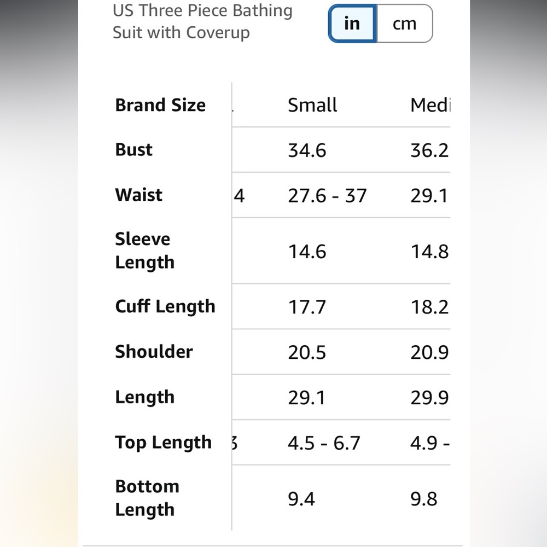Click the Sleeve Length row label
This screenshot has width=547, height=547.
coord(145,251)
